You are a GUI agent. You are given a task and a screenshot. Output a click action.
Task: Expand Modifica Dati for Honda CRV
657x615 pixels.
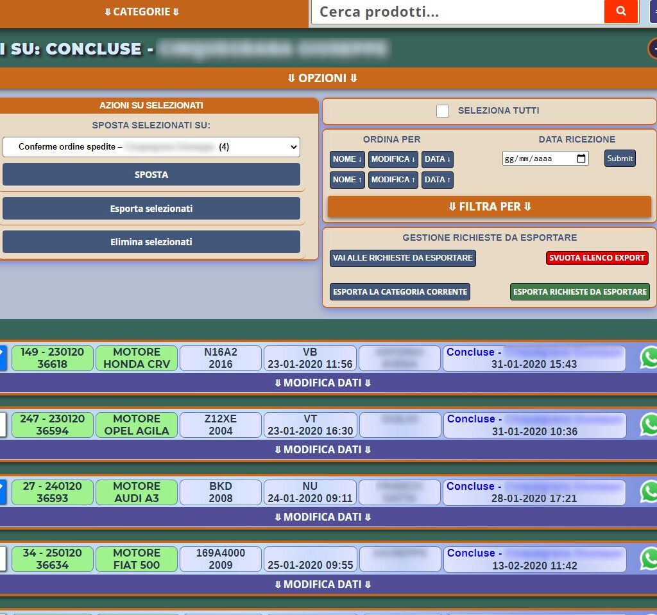pyautogui.click(x=323, y=383)
